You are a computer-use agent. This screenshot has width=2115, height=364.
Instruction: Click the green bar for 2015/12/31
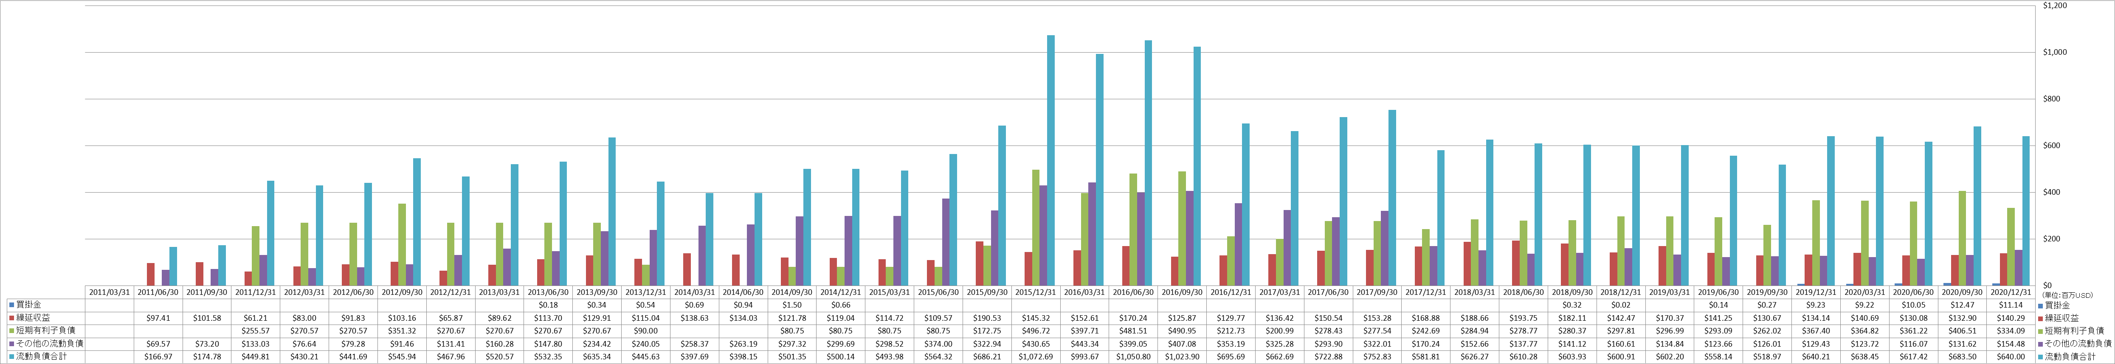pos(1035,228)
